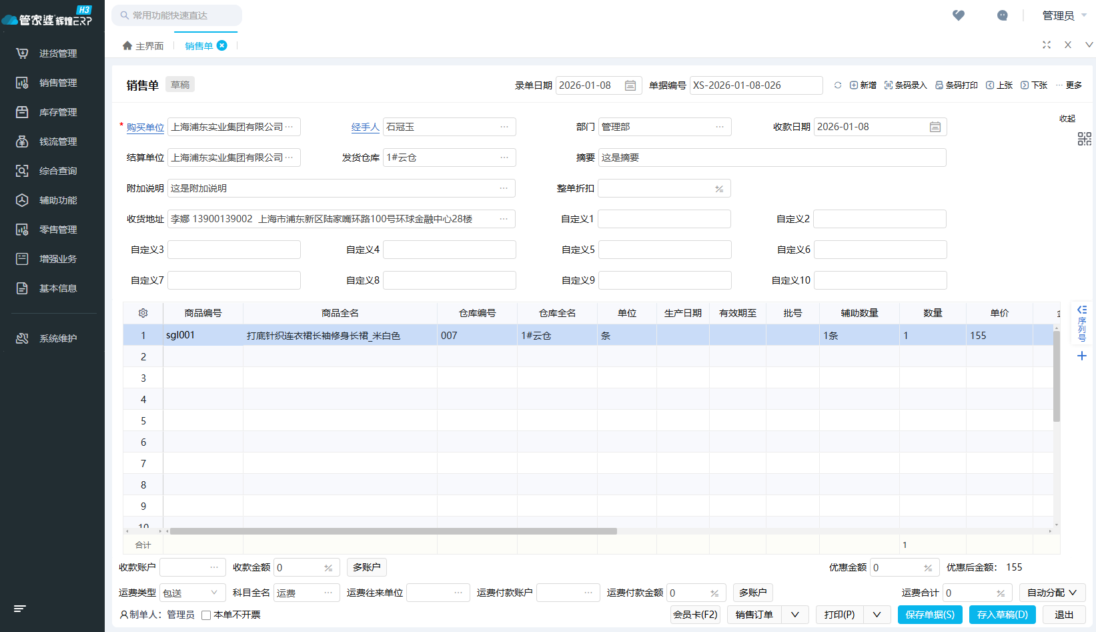Open the 附加说明 selection ellipsis

(x=504, y=188)
